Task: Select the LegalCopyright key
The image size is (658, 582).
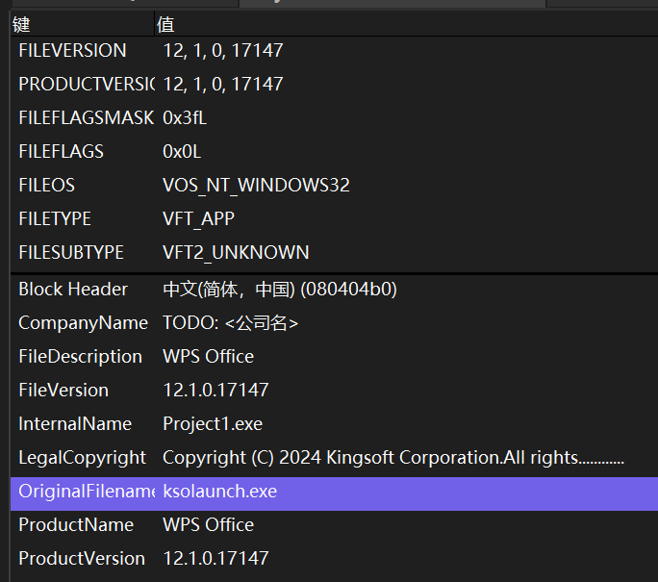Action: click(83, 457)
